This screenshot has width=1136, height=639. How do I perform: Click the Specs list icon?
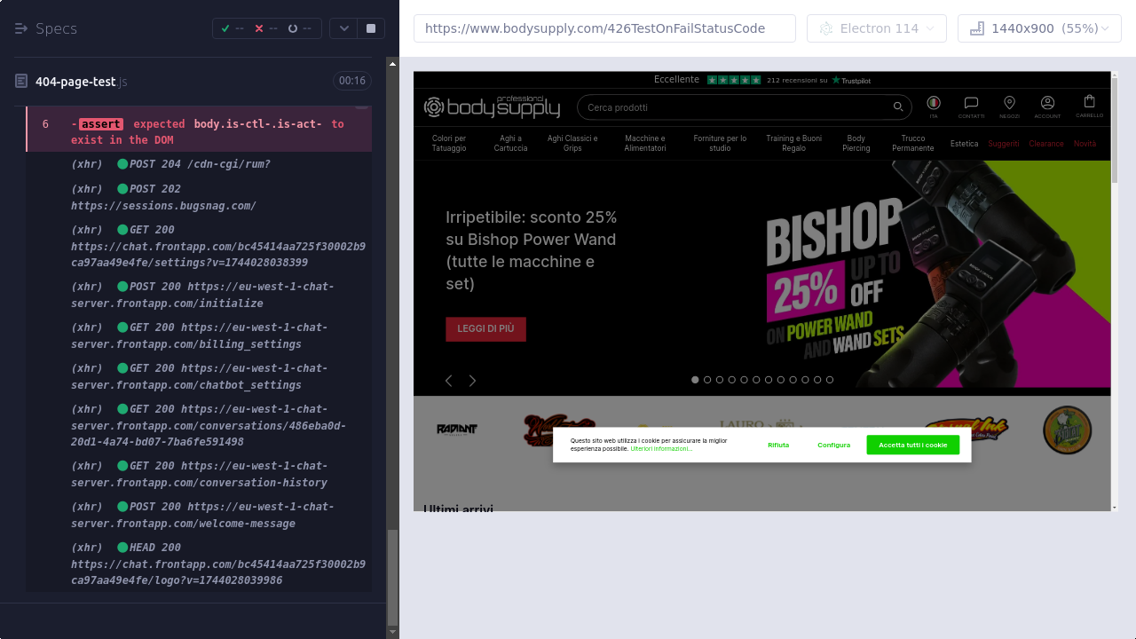click(x=21, y=28)
